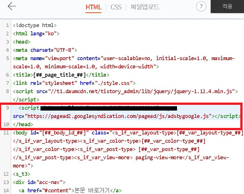
Task: Click line number 5 in the gutter
Action: pyautogui.click(x=7, y=58)
